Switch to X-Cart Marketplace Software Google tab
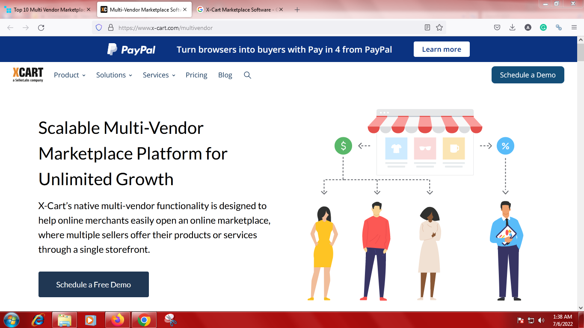The height and width of the screenshot is (328, 584). pos(240,9)
